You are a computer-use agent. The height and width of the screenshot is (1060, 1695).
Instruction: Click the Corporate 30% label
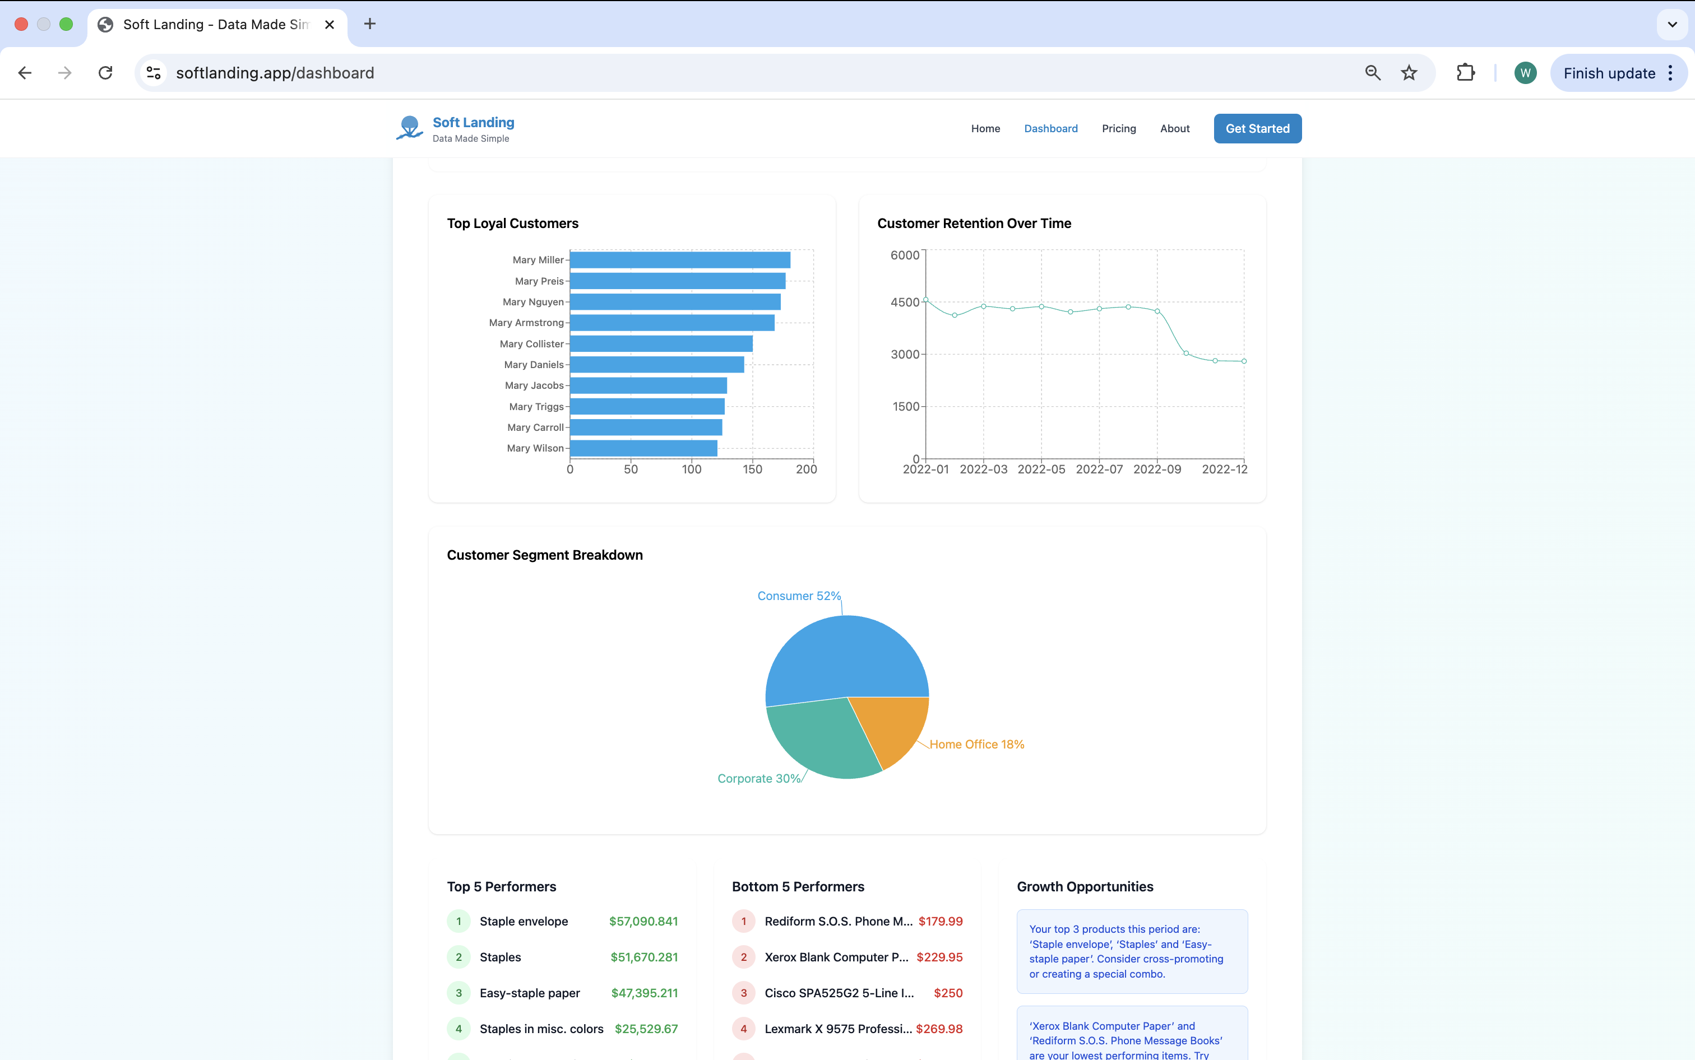pyautogui.click(x=759, y=778)
